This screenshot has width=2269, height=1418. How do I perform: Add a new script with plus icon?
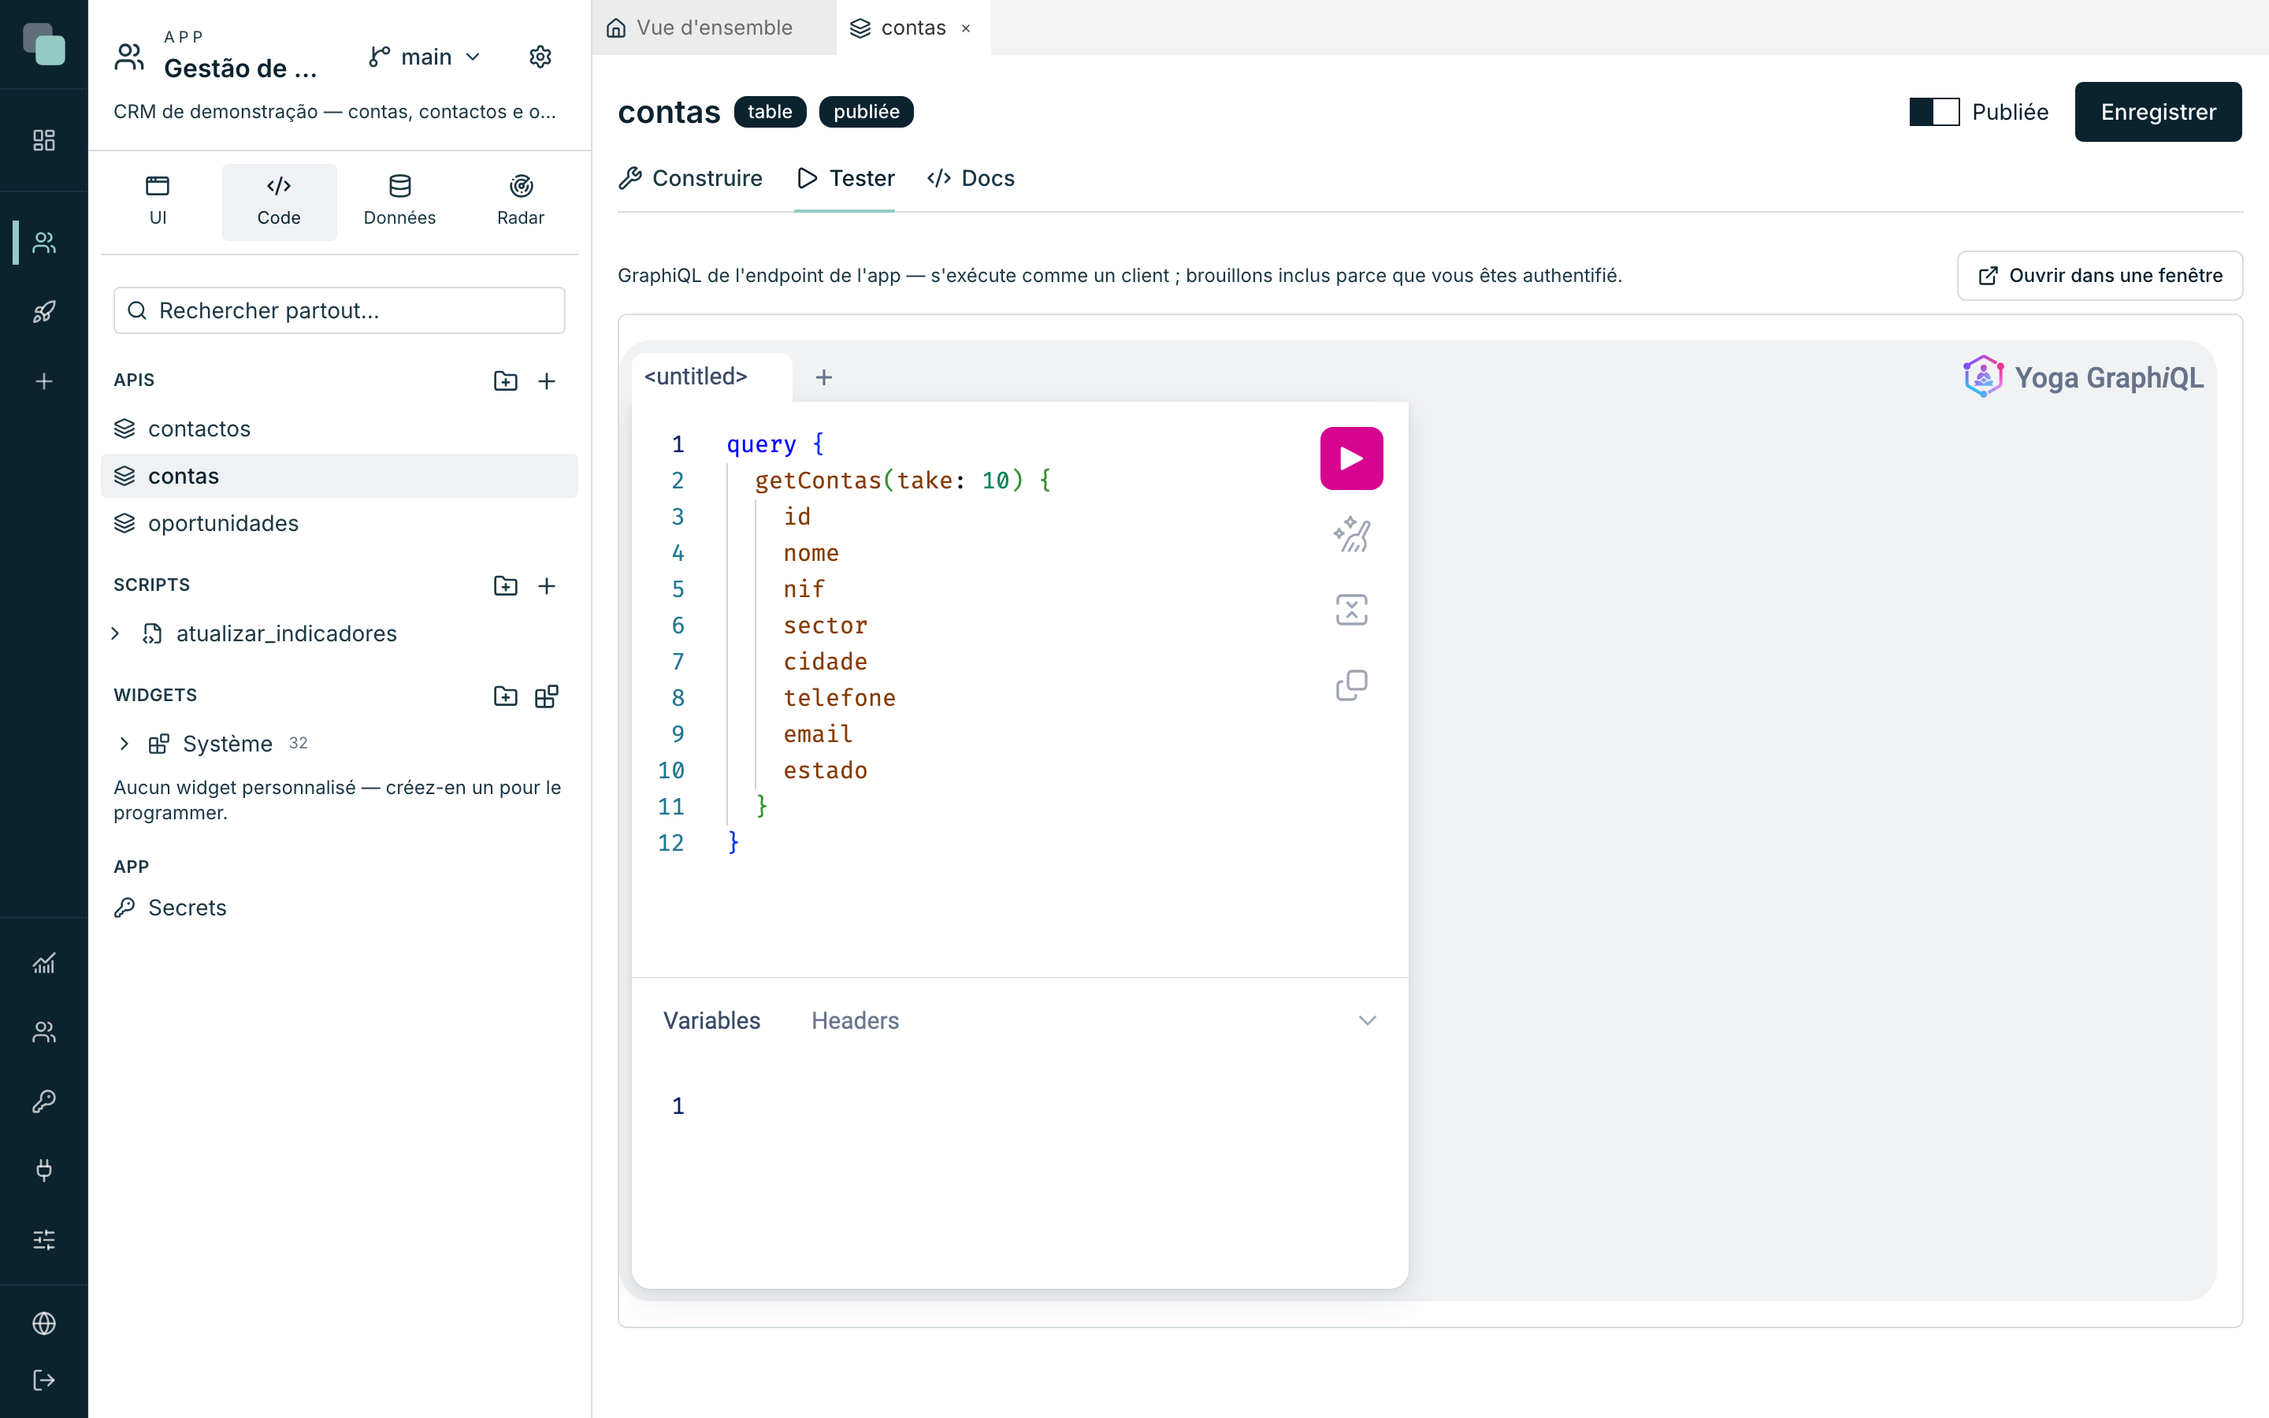(547, 585)
